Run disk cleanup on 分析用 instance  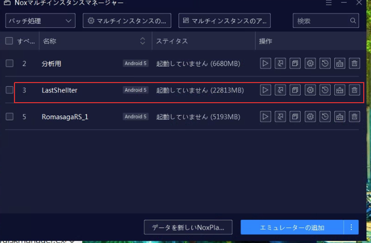339,63
